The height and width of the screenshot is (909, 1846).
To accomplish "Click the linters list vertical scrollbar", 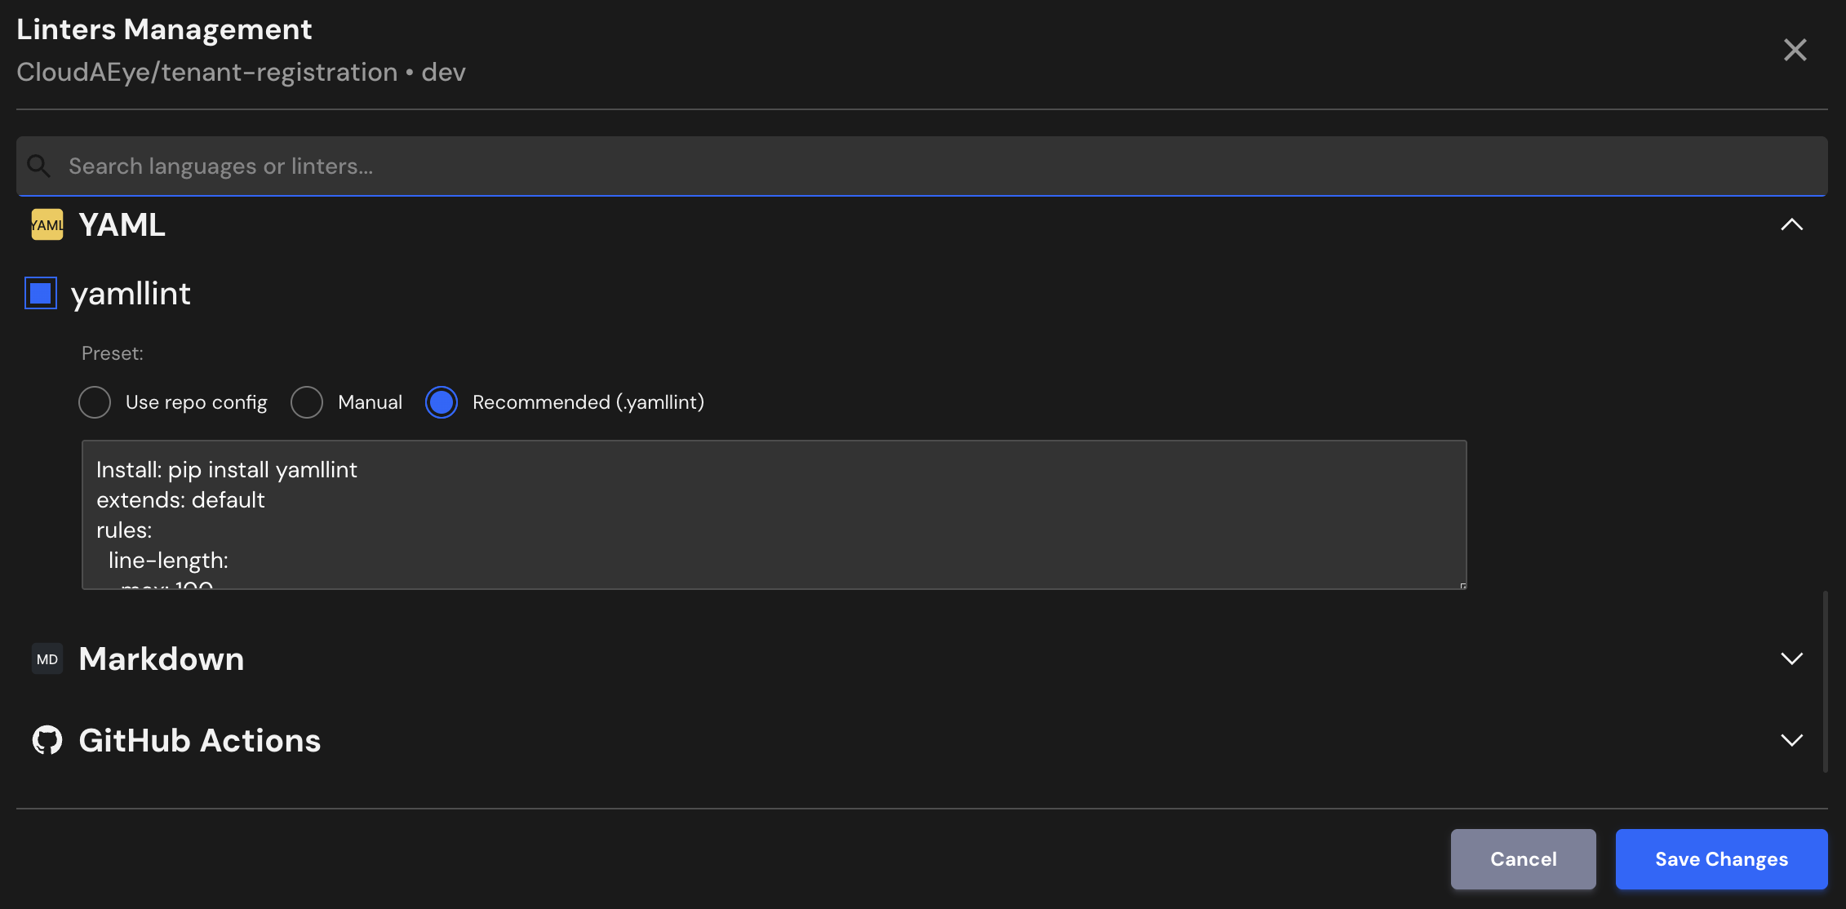I will (1825, 681).
